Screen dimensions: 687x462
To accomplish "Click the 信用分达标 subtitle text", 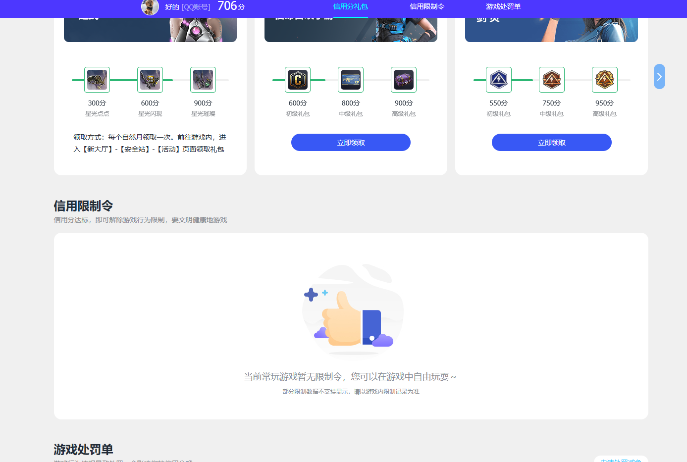I will 140,220.
